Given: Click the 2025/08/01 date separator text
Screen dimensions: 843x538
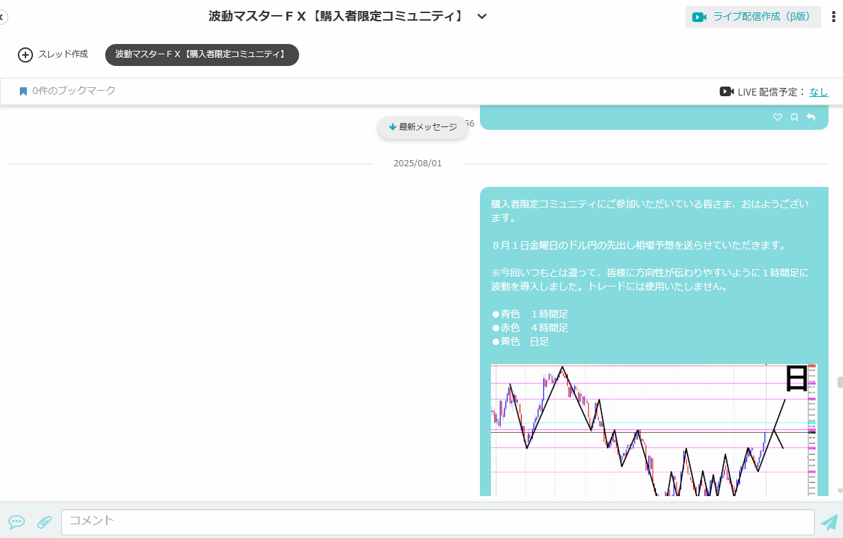Looking at the screenshot, I should coord(417,164).
